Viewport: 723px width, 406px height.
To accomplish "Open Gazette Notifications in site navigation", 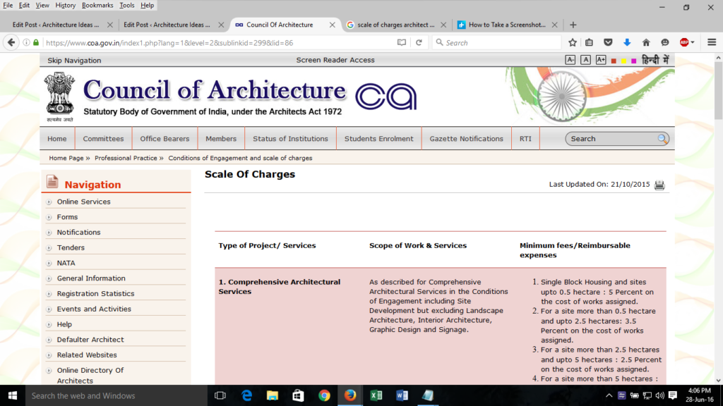I will point(466,139).
